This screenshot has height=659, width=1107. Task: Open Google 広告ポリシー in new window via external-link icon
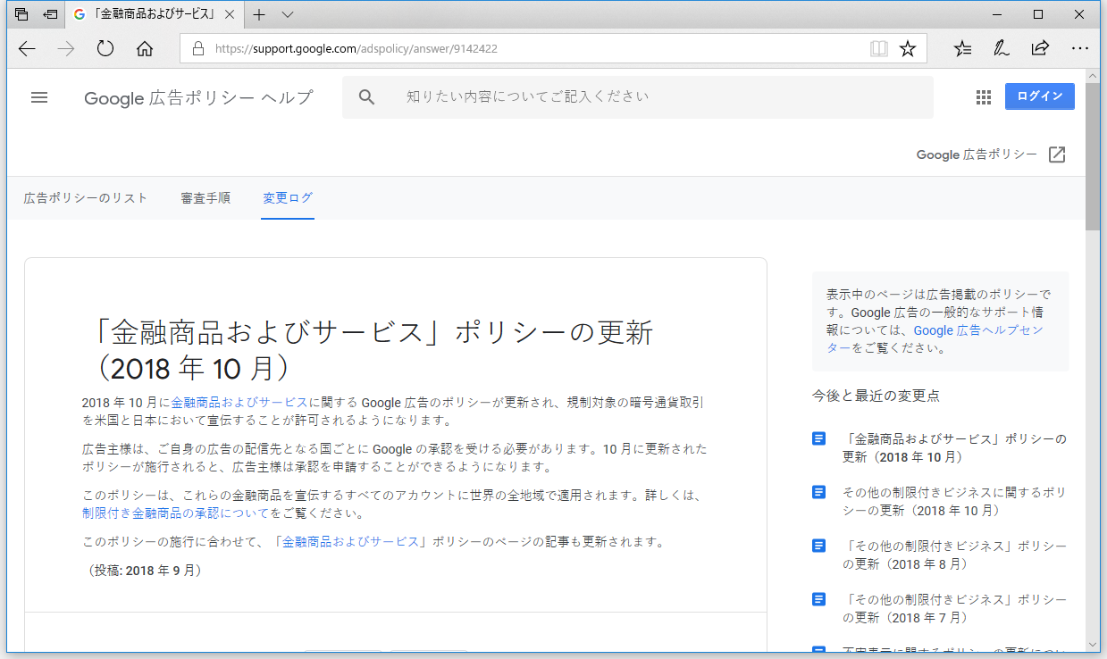[x=1057, y=154]
